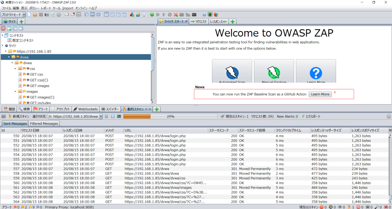Click the green plus next to Response tab

pyautogui.click(x=233, y=22)
